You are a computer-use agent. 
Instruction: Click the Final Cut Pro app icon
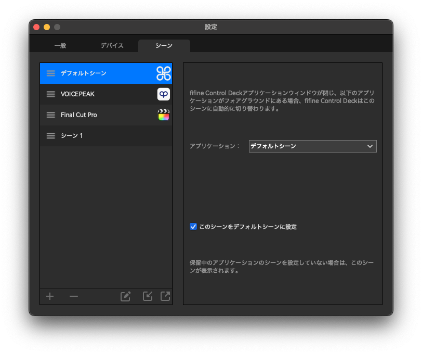pyautogui.click(x=163, y=115)
